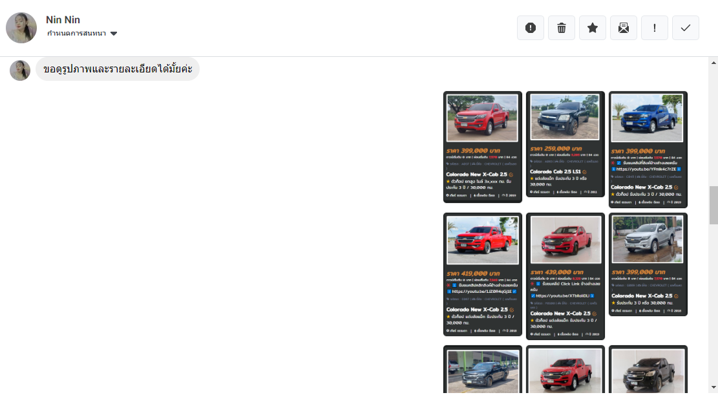Image resolution: width=718 pixels, height=395 pixels.
Task: Open dark blue Colorado Cab 2.5 LS1 259,000 card
Action: pos(565,144)
